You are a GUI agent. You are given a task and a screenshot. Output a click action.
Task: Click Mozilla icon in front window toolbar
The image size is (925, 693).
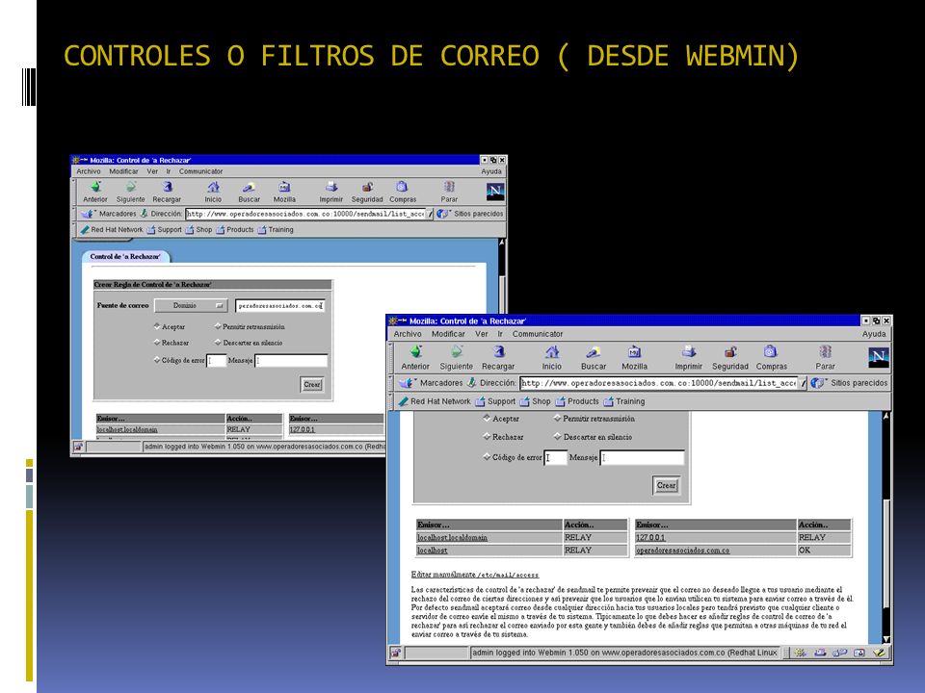(x=634, y=352)
